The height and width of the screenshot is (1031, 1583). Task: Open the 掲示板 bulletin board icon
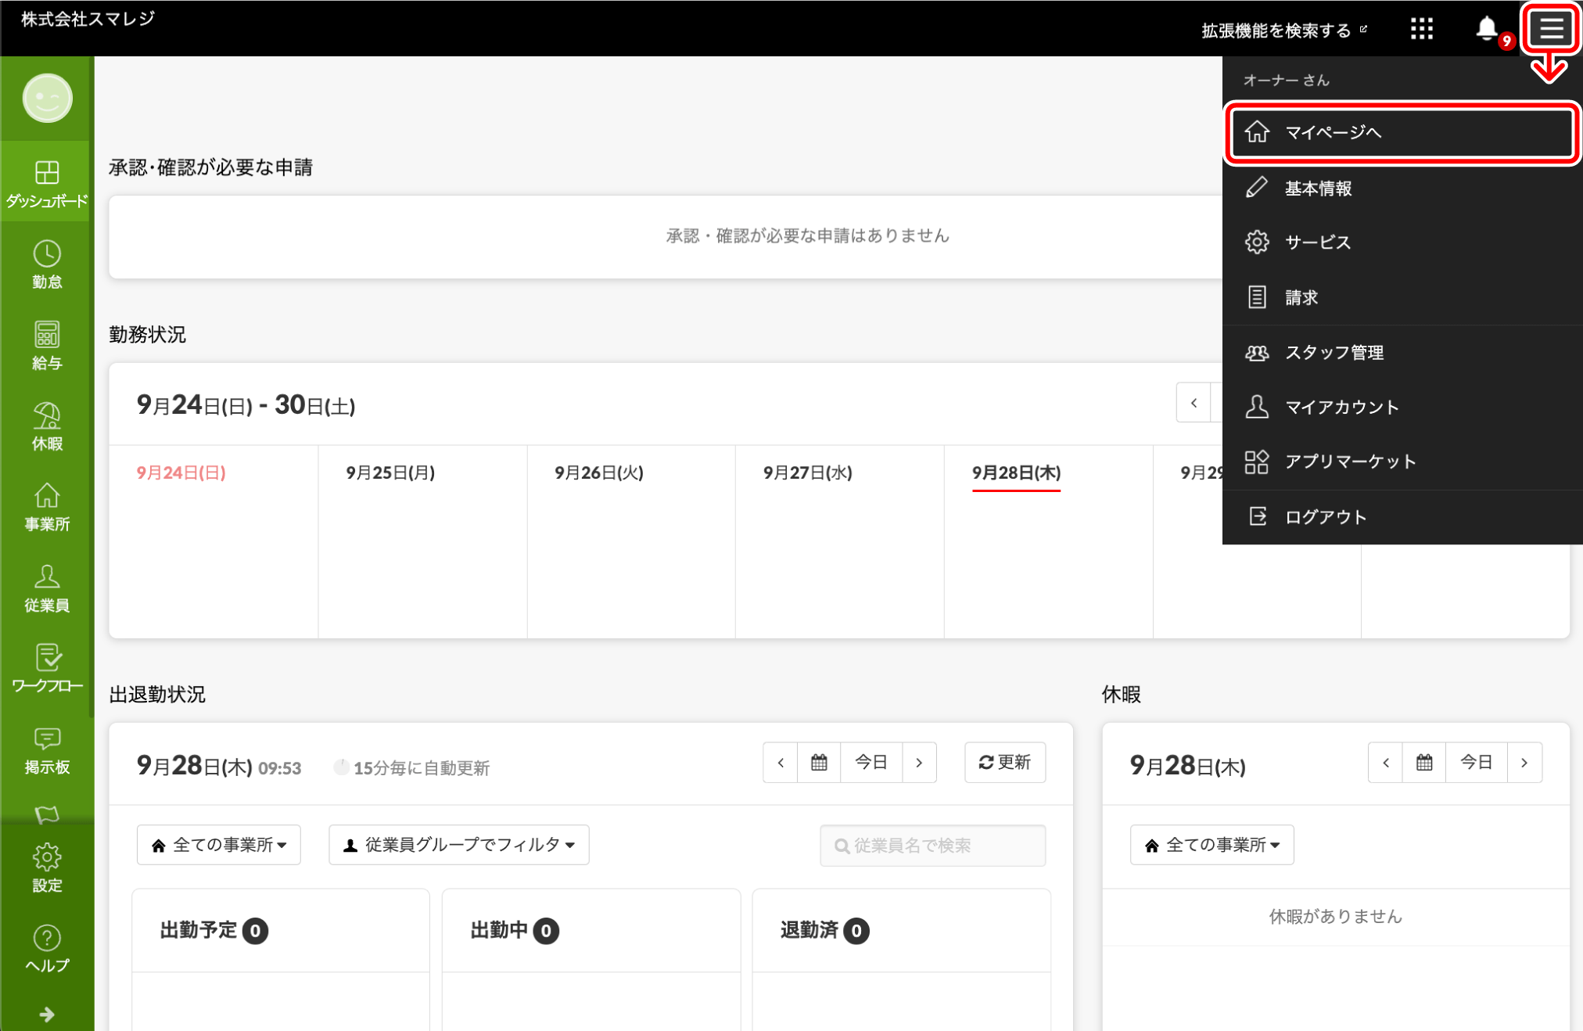click(47, 749)
